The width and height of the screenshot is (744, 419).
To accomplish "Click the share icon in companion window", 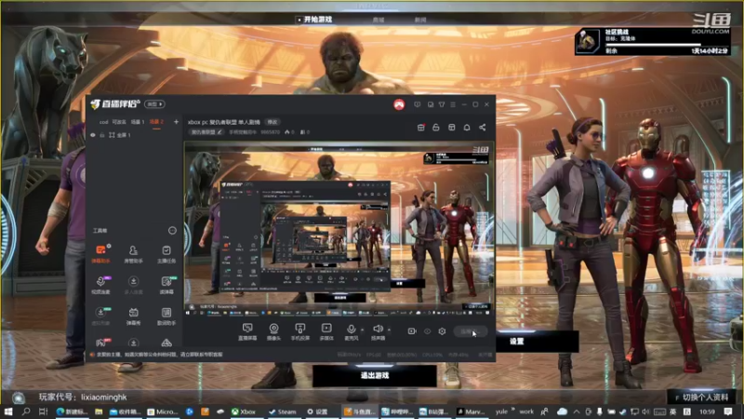I will [x=482, y=128].
